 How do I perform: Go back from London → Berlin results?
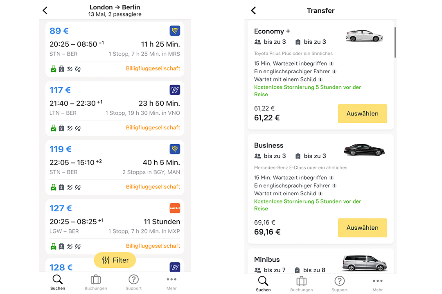[45, 11]
